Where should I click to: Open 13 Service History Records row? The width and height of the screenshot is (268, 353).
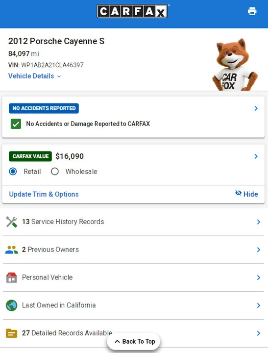(133, 222)
